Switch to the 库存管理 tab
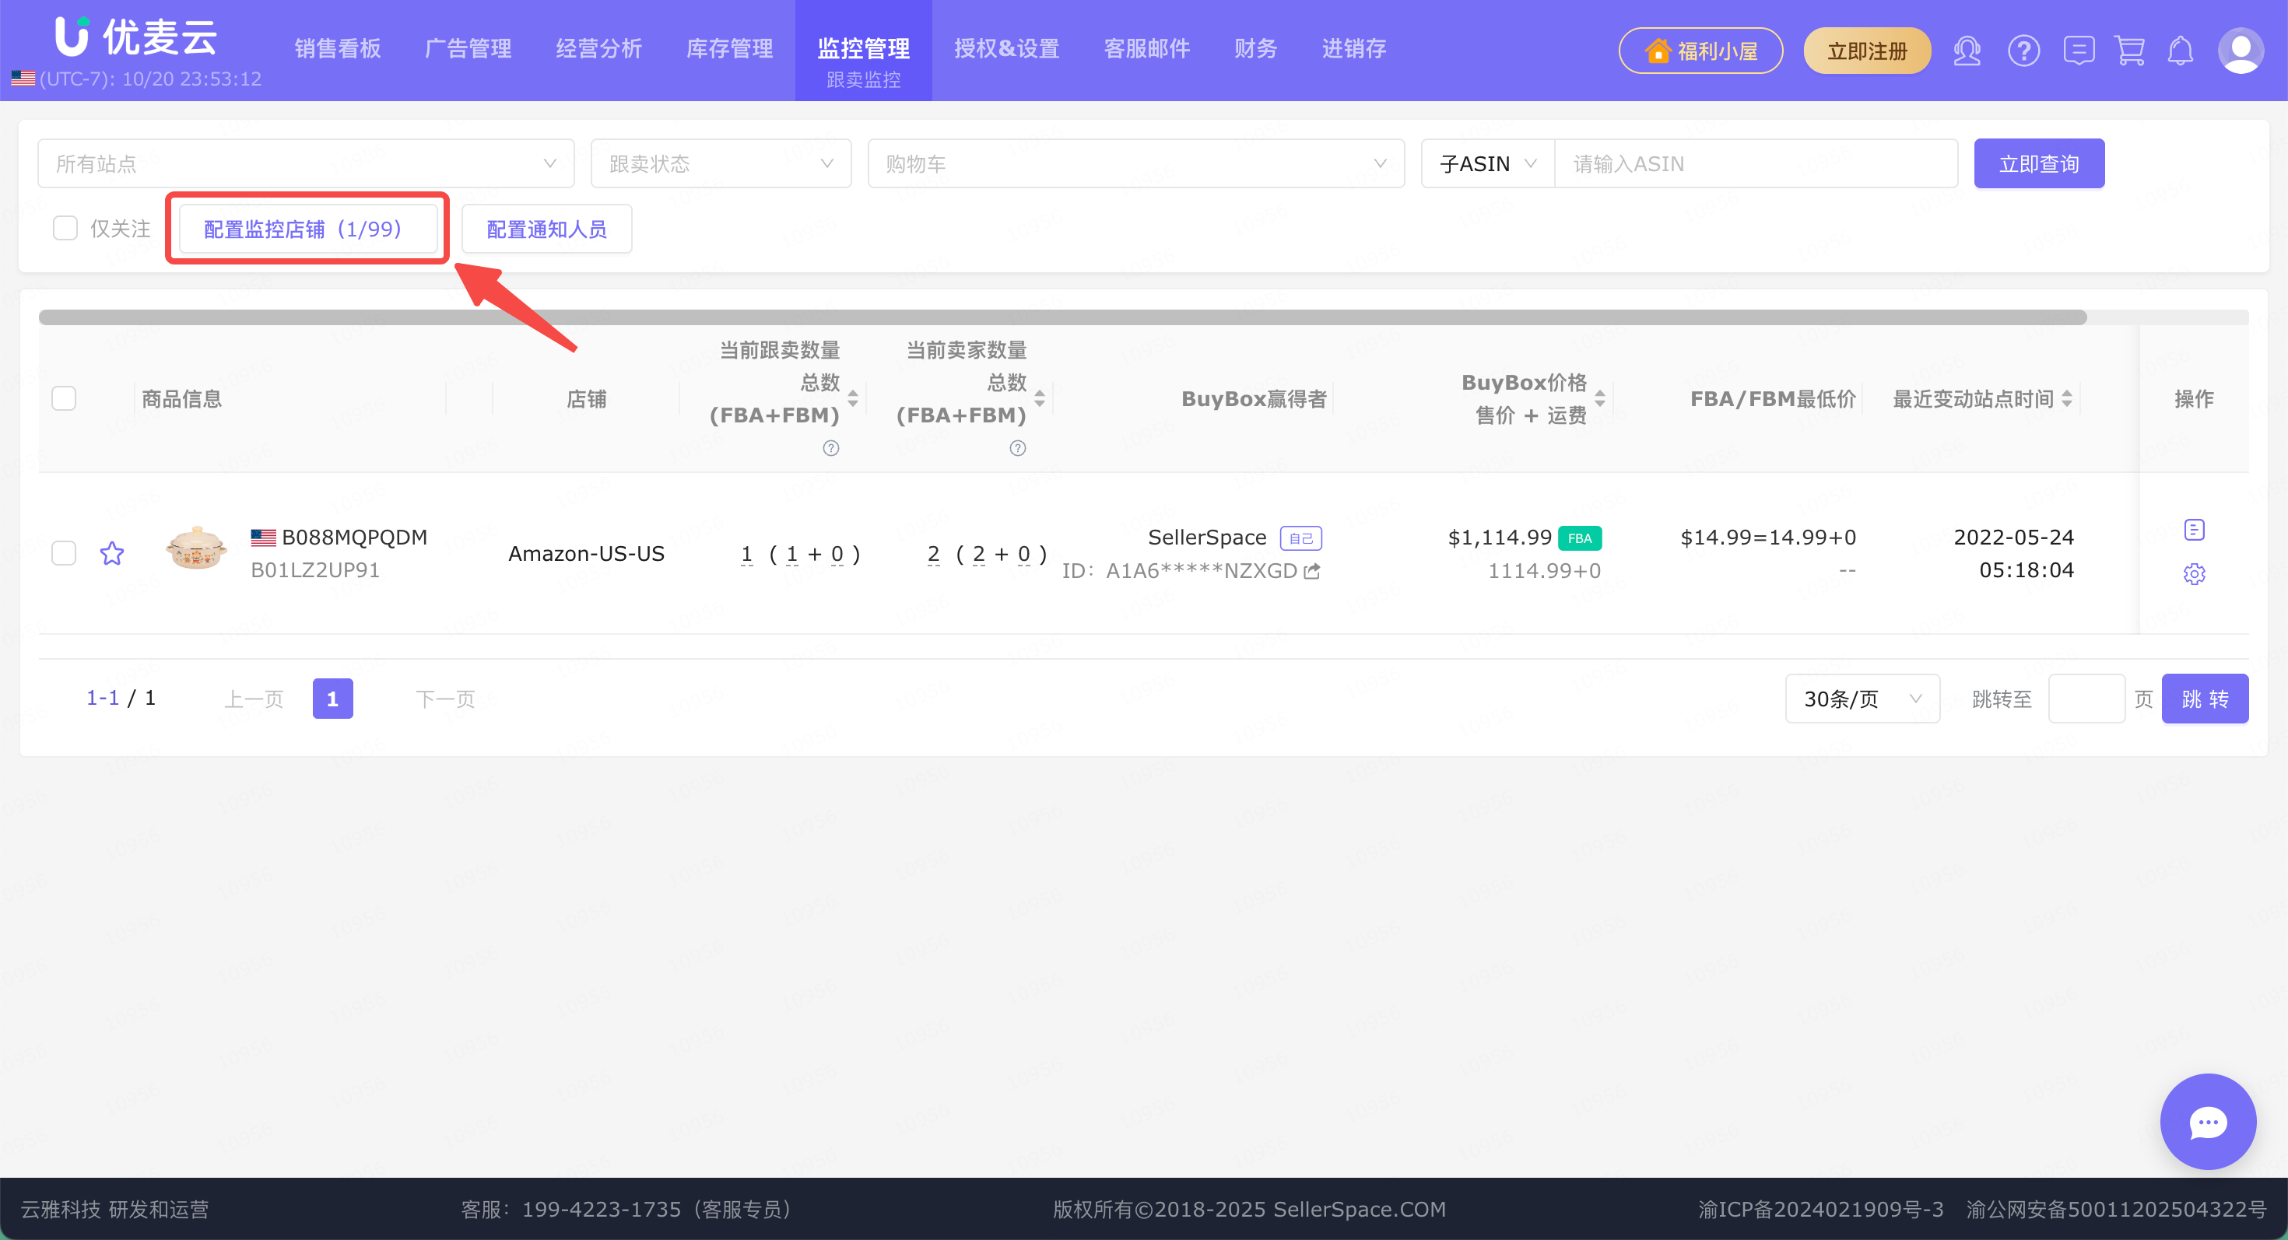This screenshot has width=2288, height=1240. tap(729, 49)
